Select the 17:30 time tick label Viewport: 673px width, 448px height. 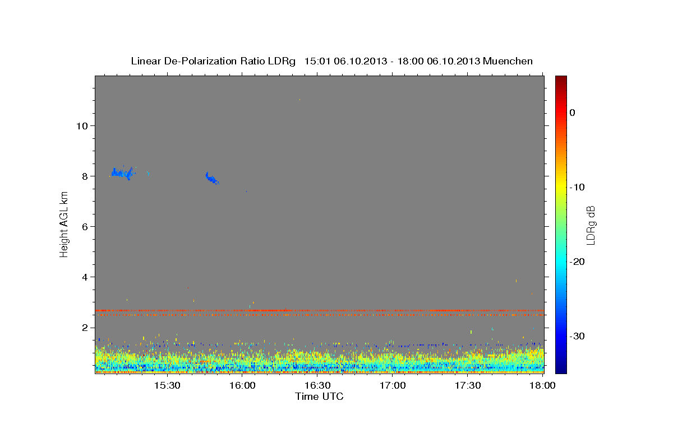click(468, 386)
